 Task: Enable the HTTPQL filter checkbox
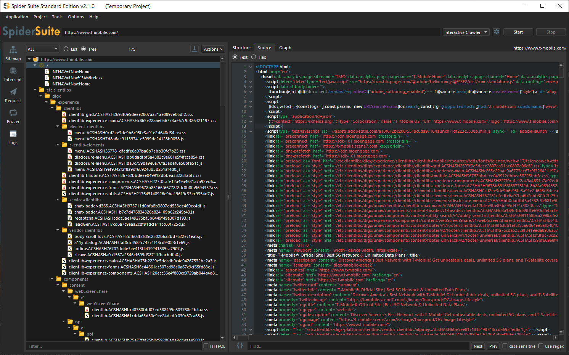click(x=206, y=346)
